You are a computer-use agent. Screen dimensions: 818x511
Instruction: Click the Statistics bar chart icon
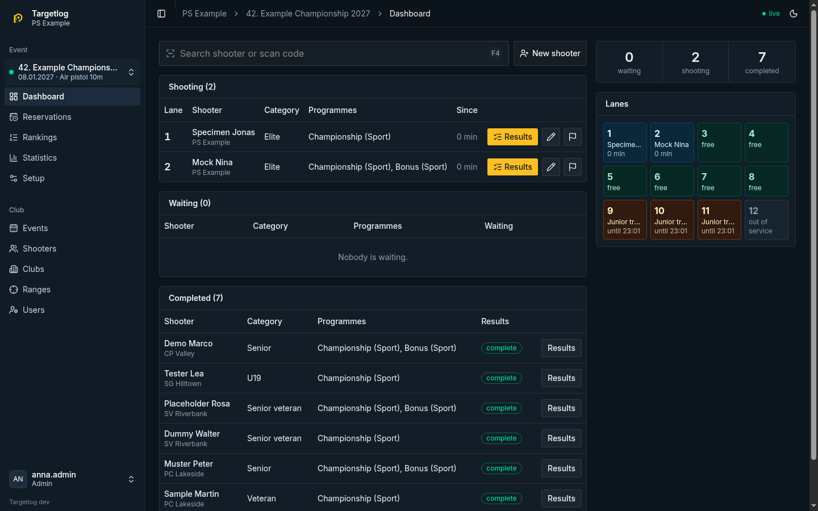tap(14, 158)
